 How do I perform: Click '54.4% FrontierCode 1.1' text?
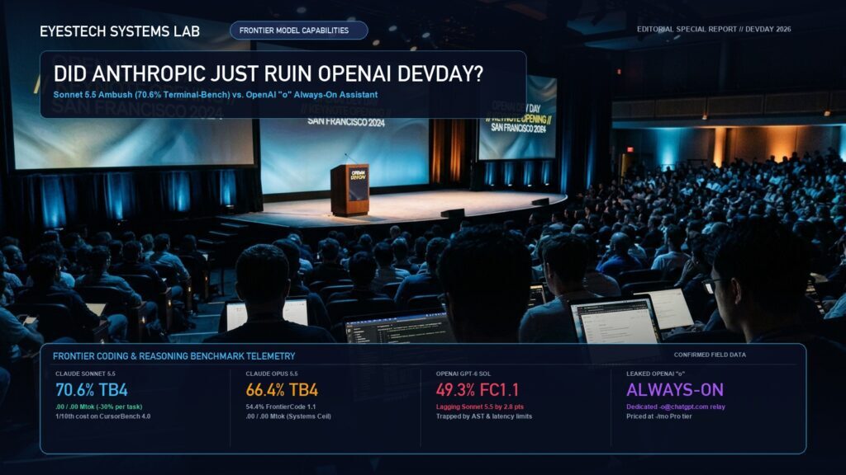click(281, 407)
